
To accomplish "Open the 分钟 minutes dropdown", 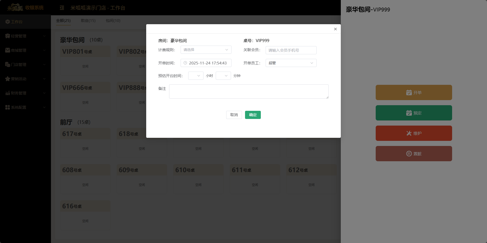I will pyautogui.click(x=223, y=76).
